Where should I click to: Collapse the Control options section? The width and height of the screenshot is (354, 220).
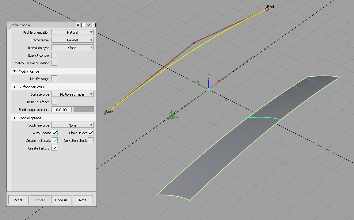point(14,118)
